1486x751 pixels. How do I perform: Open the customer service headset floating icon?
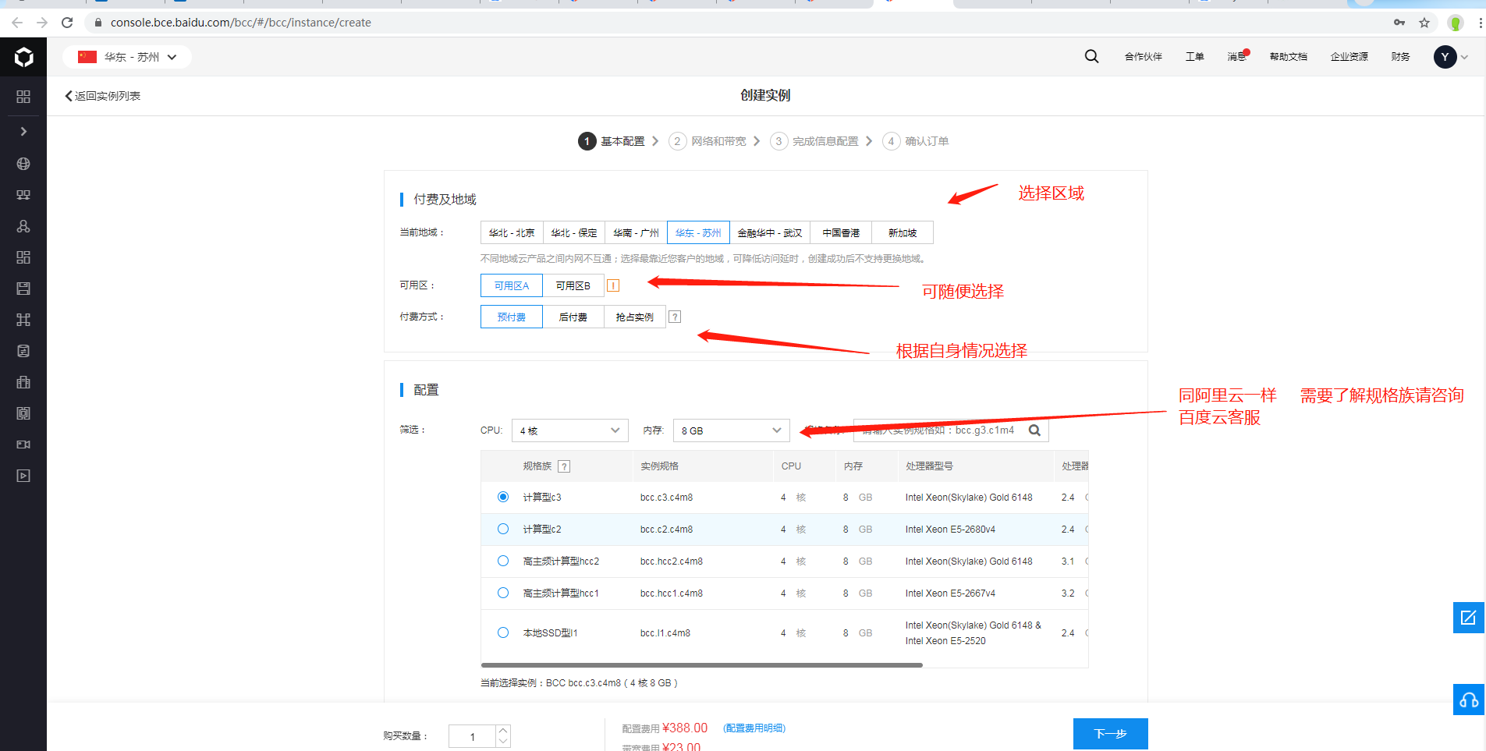coord(1468,700)
